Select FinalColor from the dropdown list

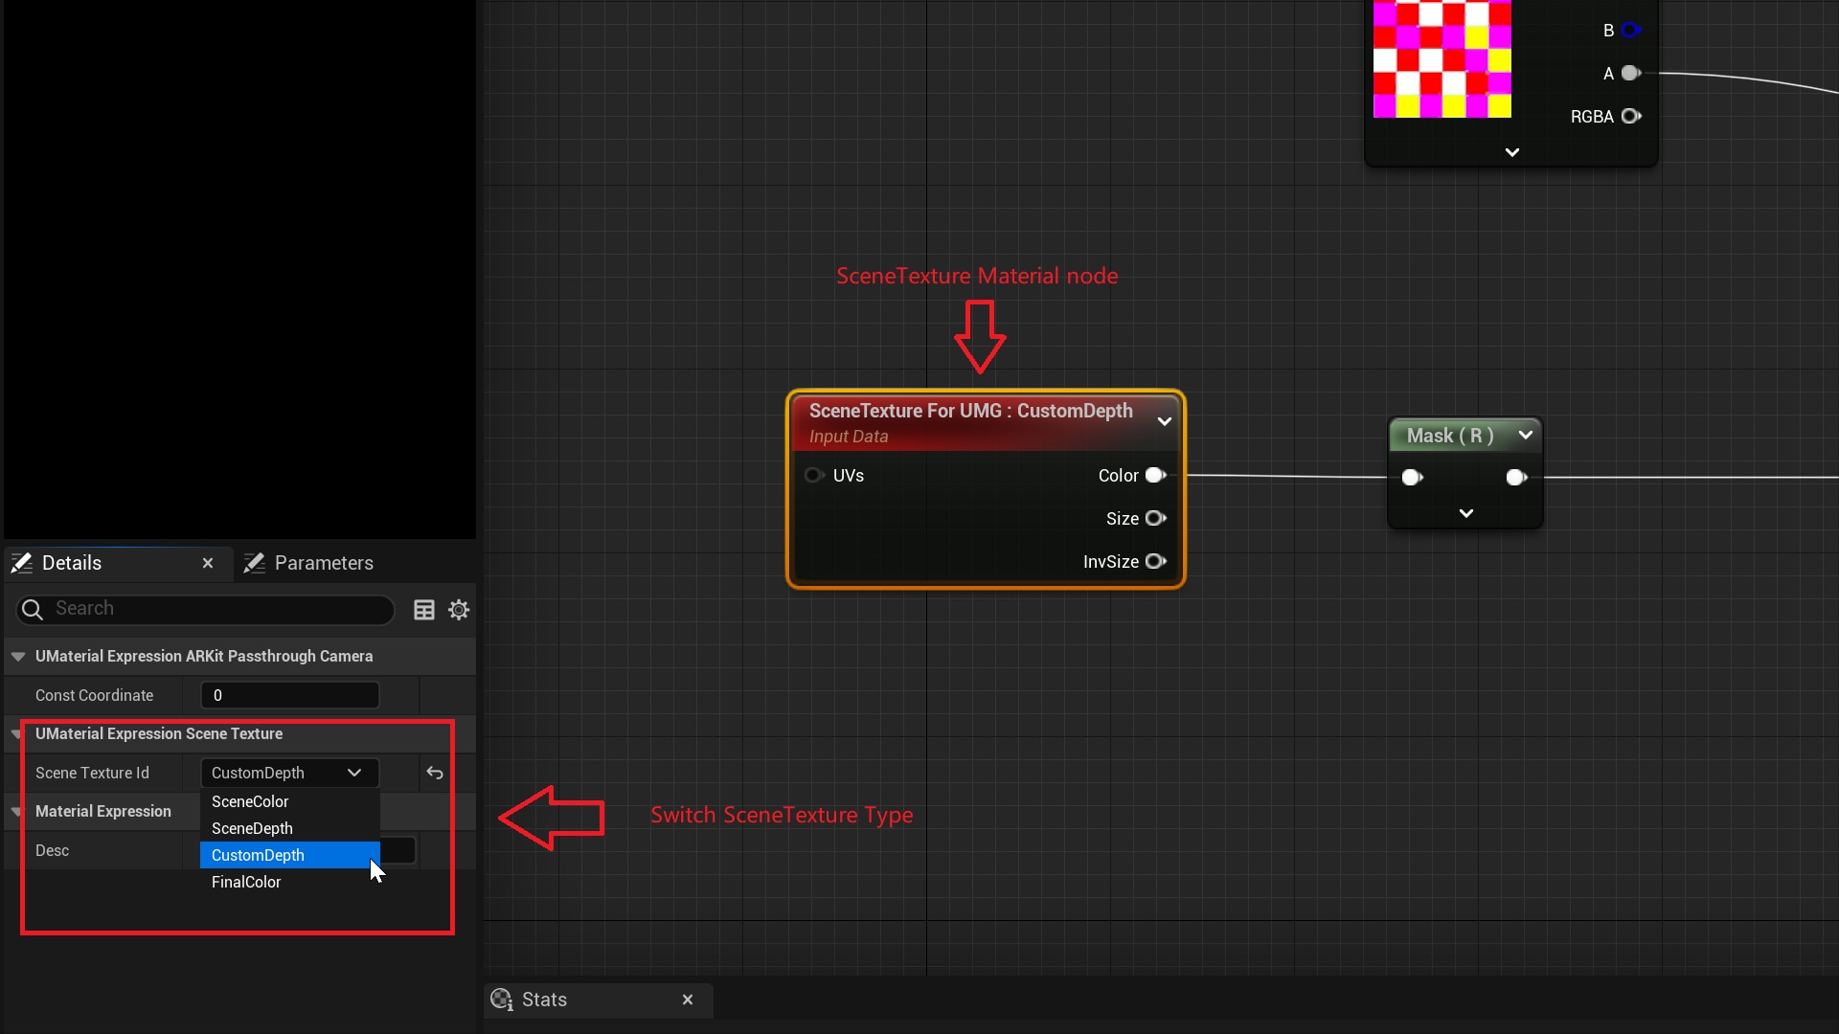click(x=245, y=882)
